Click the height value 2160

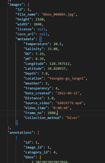tap(40, 20)
